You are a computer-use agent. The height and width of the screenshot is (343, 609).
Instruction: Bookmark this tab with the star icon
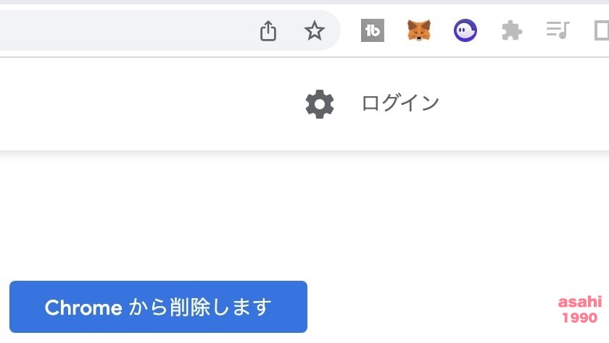tap(314, 30)
